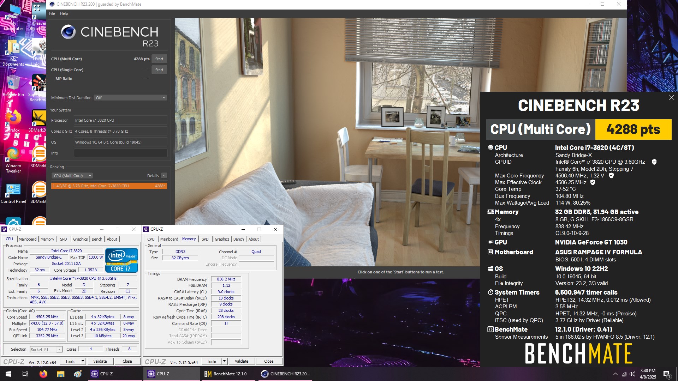Switch to BenchMate 12.1.0 in the taskbar
This screenshot has width=678, height=381.
228,374
